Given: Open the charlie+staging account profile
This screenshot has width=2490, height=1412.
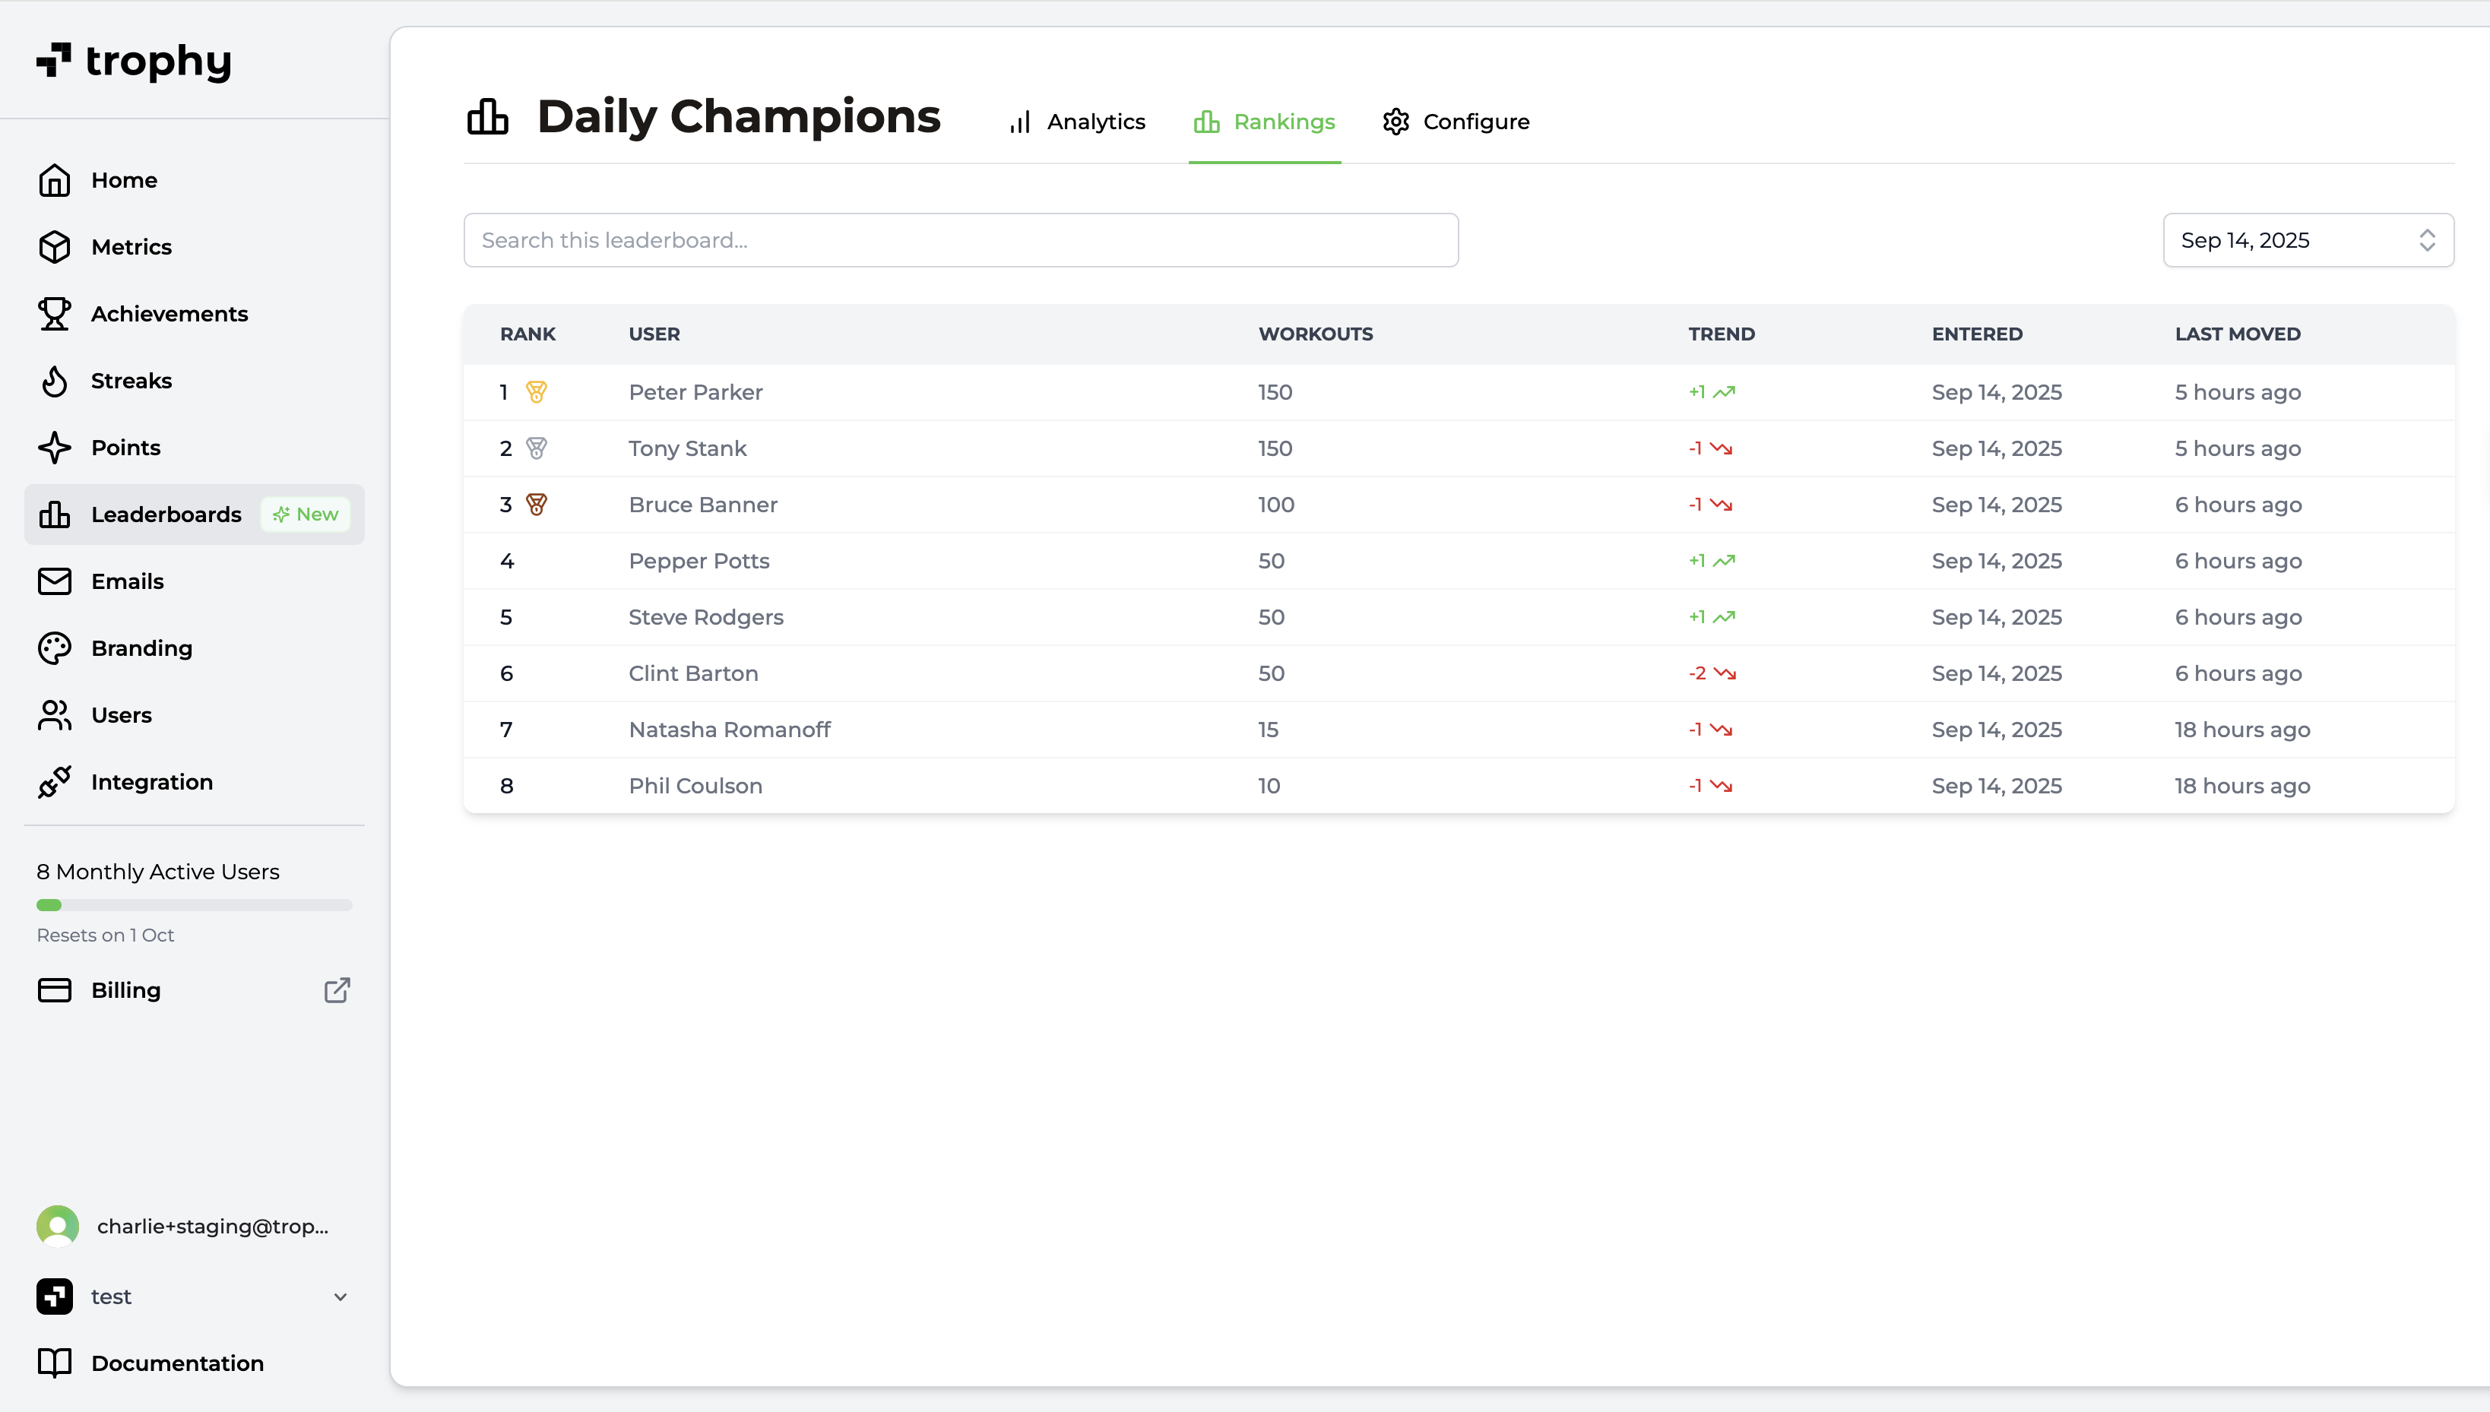Looking at the screenshot, I should [x=184, y=1227].
